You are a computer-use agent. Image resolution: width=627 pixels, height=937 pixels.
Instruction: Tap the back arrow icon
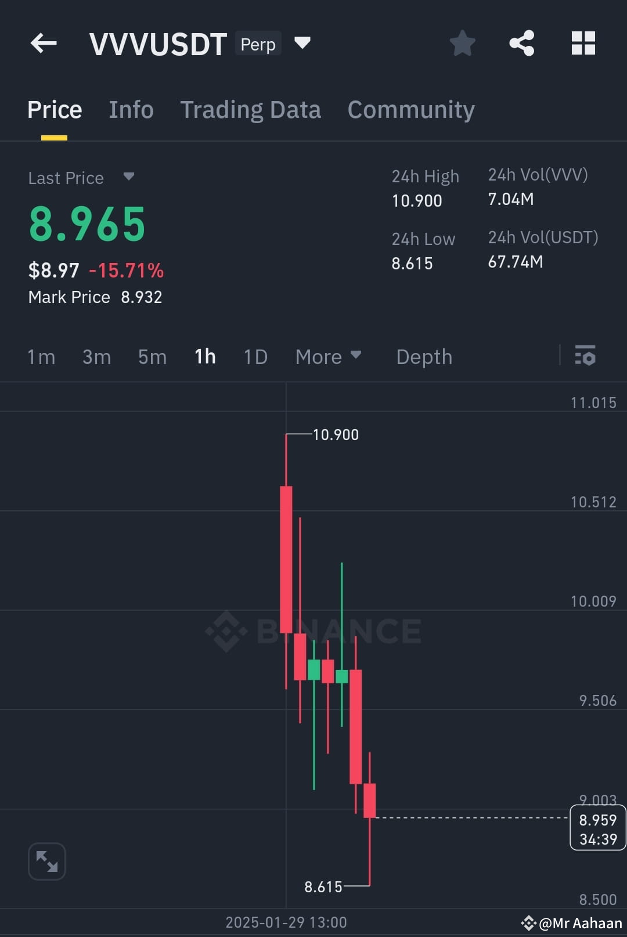44,43
